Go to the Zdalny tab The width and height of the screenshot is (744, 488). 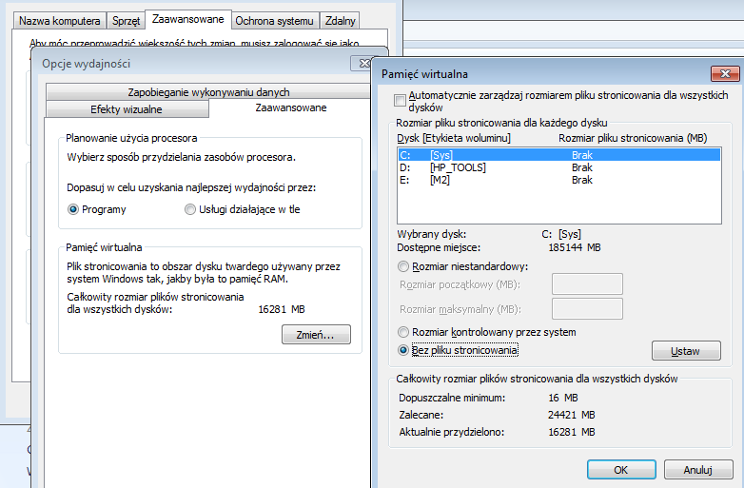[x=340, y=21]
